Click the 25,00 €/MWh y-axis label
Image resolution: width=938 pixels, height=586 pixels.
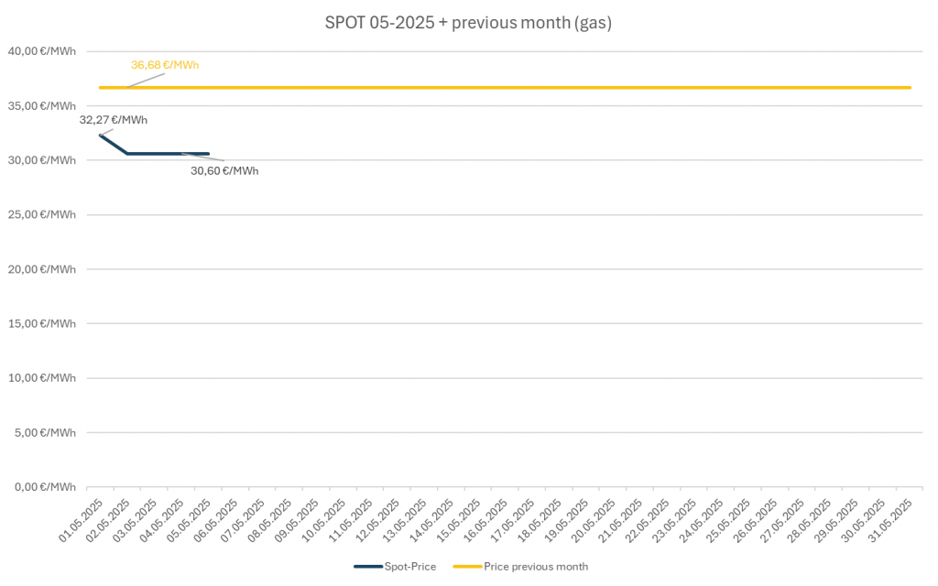[x=41, y=214]
